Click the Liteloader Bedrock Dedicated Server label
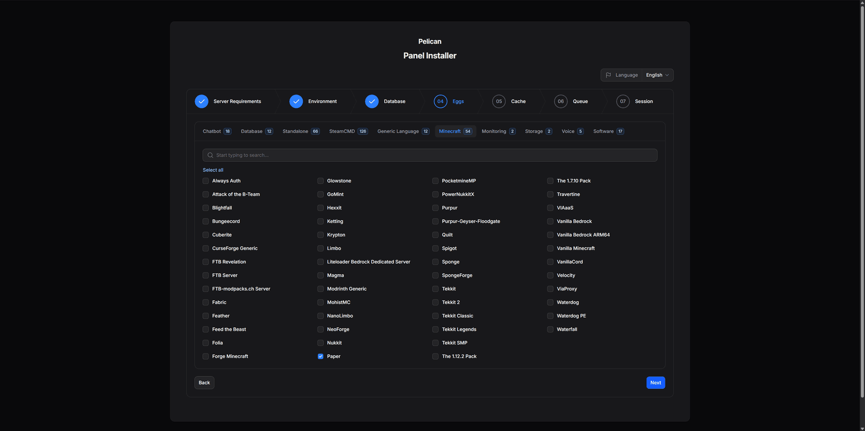 [369, 262]
